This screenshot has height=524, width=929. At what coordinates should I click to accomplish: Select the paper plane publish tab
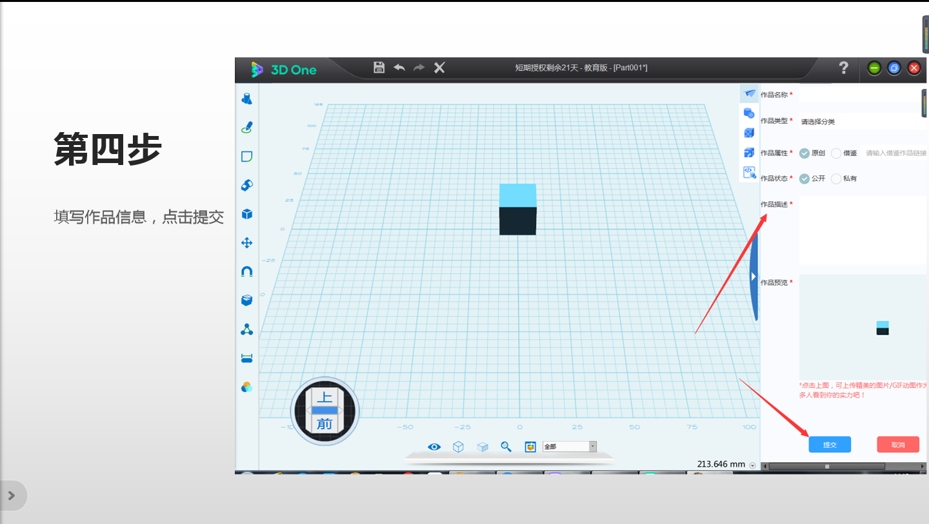(x=749, y=94)
